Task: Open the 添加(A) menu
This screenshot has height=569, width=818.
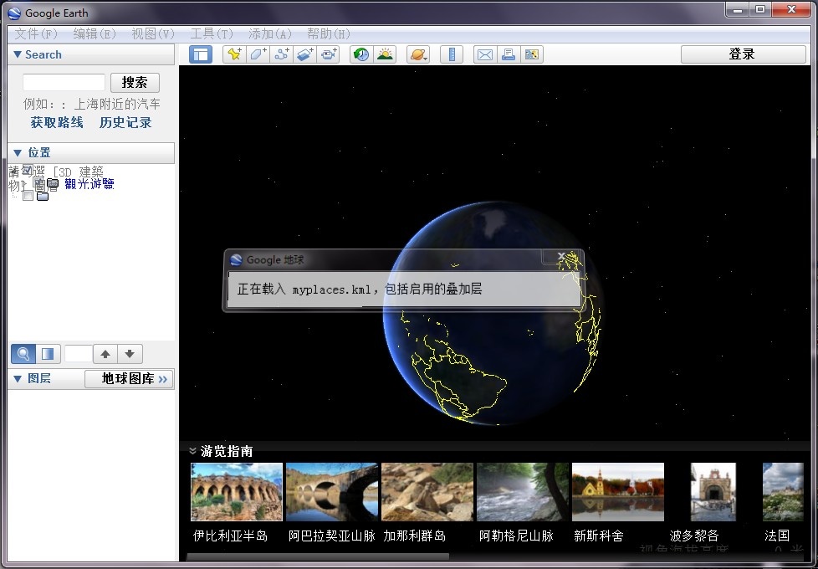Action: [x=268, y=33]
